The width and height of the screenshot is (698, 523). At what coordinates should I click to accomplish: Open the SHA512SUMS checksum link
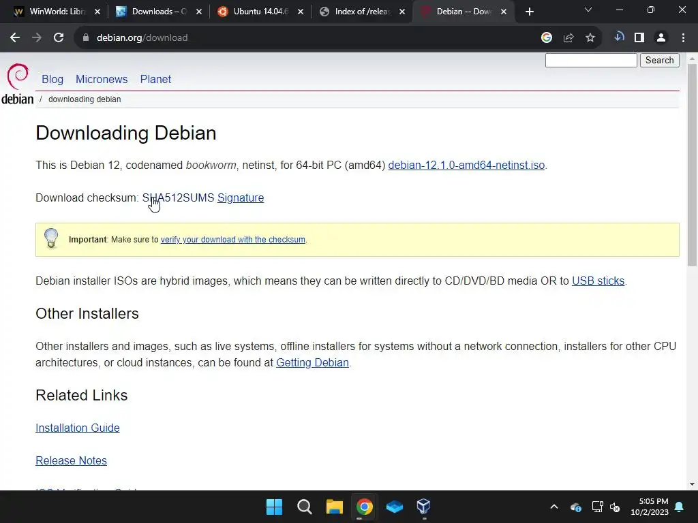178,197
